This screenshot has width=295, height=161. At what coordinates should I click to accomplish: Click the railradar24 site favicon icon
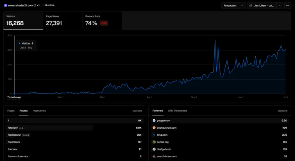[5, 5]
